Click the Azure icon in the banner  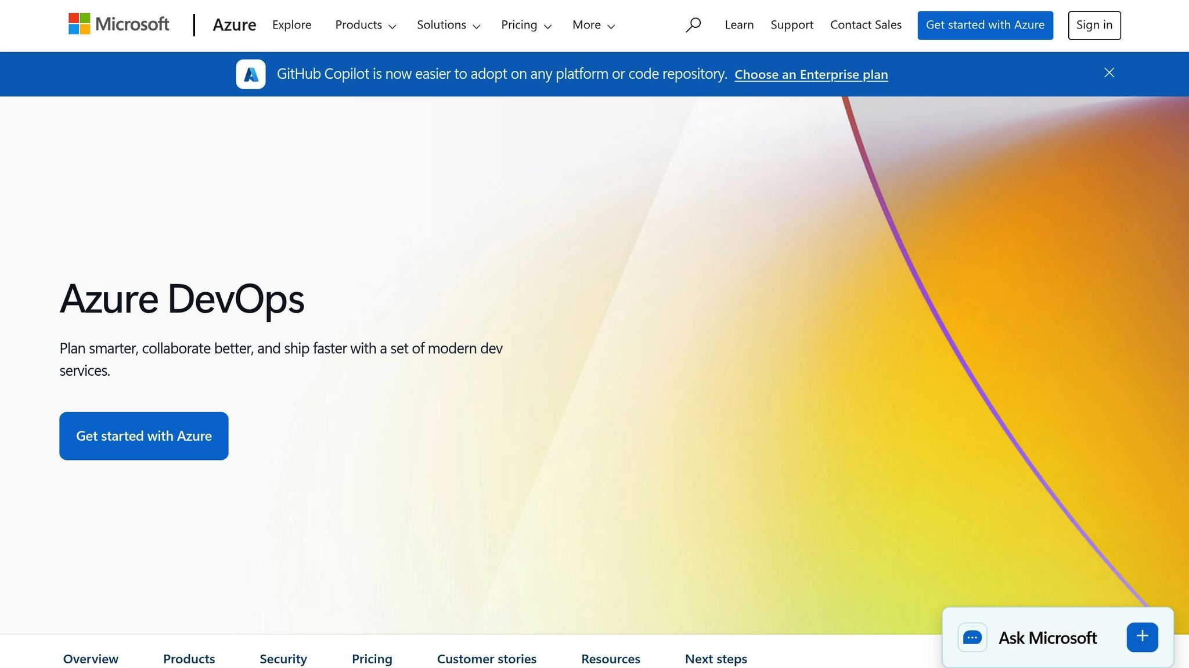[250, 74]
